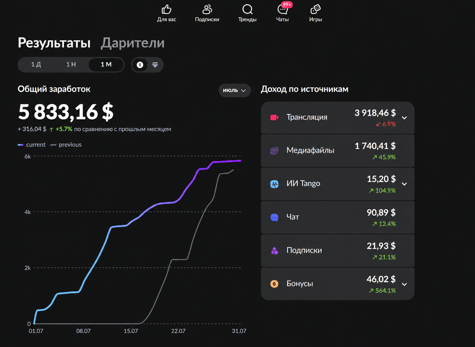The height and width of the screenshot is (347, 475).
Task: Click the + 316,04 $ difference text
Action: [x=32, y=129]
